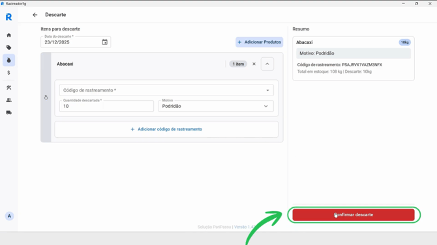The width and height of the screenshot is (437, 245).
Task: Collapse the Abacaxi card with chevron
Action: coord(267,64)
